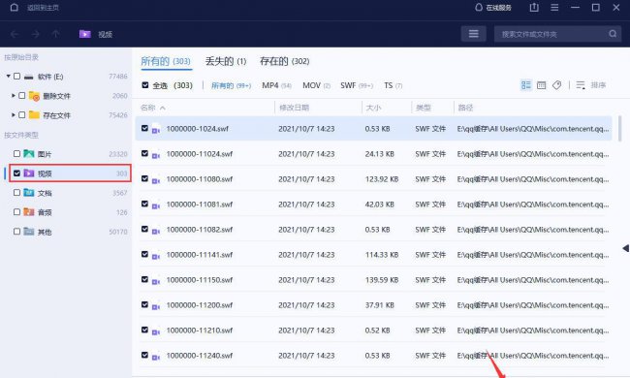Click the video folder icon in breadcrumb
This screenshot has width=630, height=378.
pos(84,34)
